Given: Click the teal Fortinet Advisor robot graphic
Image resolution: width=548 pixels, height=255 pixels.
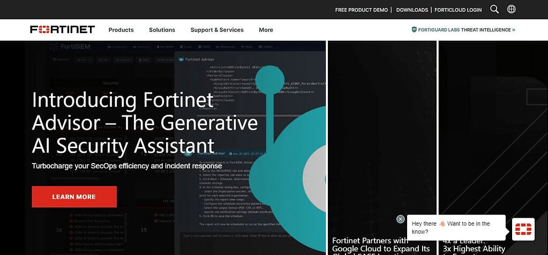Looking at the screenshot, I should (x=287, y=159).
